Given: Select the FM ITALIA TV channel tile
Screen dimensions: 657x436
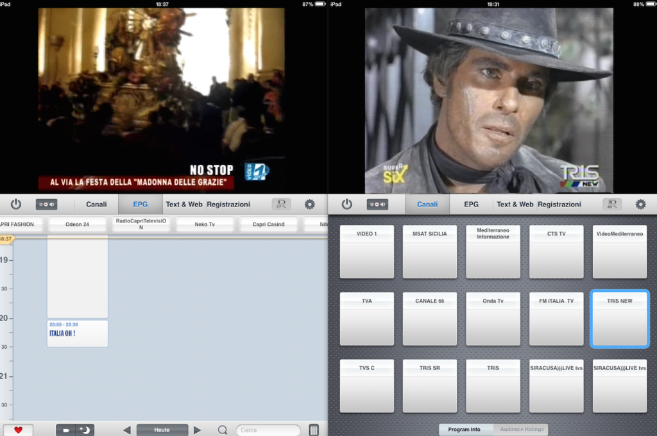Looking at the screenshot, I should coord(556,319).
